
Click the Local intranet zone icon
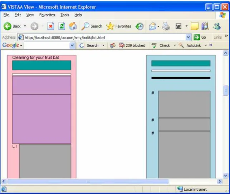180,189
